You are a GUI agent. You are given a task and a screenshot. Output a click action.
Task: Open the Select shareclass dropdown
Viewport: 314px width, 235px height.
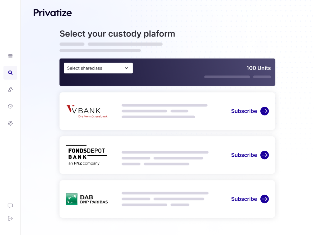tap(98, 68)
